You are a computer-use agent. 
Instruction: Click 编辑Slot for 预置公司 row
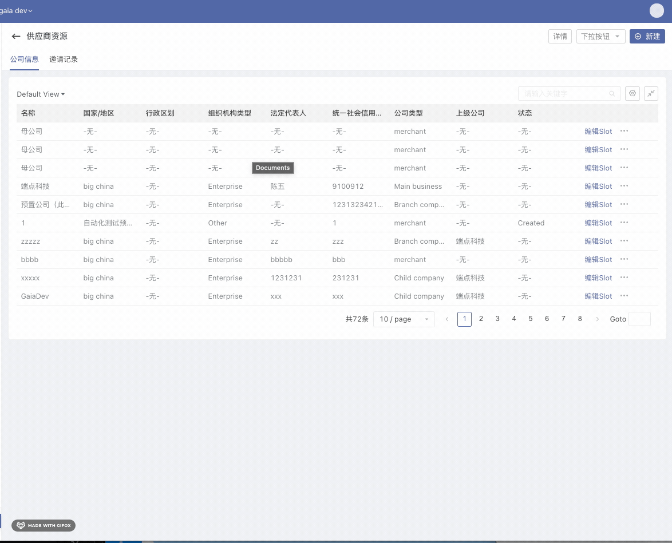click(x=598, y=205)
